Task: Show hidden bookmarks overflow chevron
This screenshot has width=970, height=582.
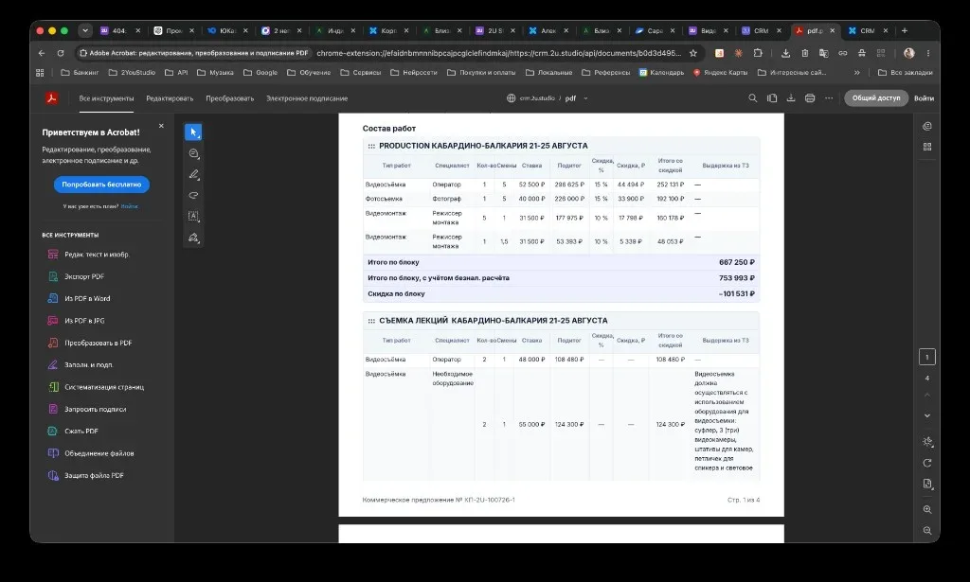Action: coord(856,72)
